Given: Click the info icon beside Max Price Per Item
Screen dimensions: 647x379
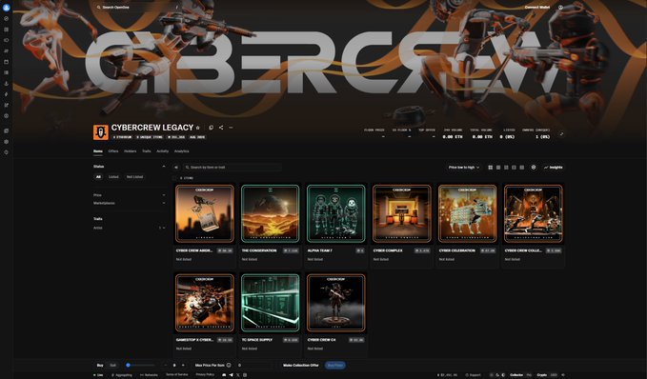Looking at the screenshot, I should 229,365.
